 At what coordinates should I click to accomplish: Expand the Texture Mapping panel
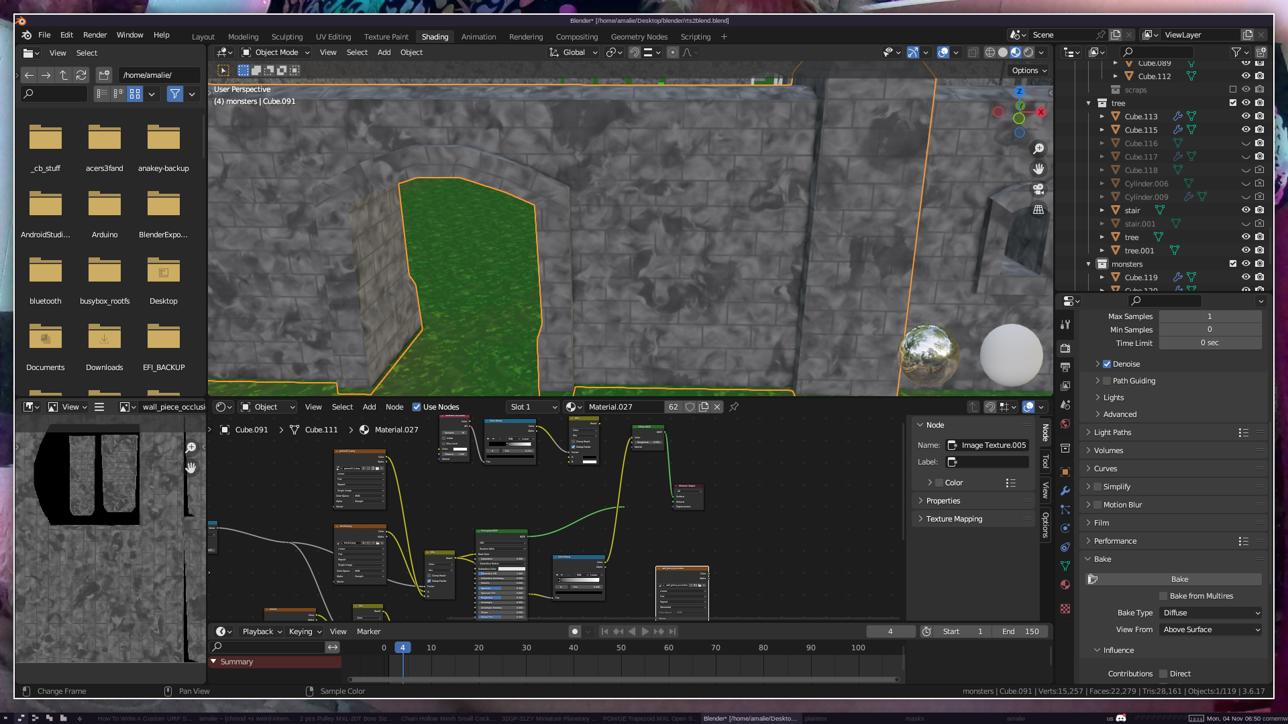coord(953,519)
